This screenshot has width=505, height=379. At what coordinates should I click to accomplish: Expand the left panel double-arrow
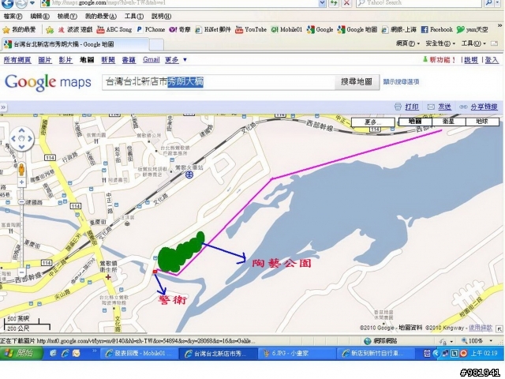point(3,107)
